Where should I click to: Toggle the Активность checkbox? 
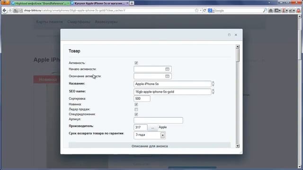pyautogui.click(x=136, y=63)
